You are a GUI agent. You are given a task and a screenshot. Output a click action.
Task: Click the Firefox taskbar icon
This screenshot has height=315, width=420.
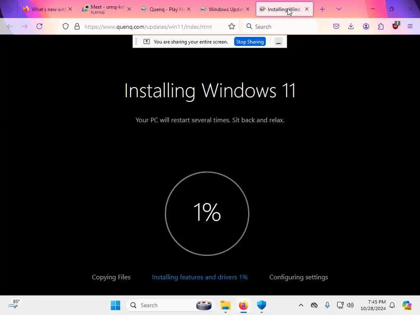(x=243, y=305)
